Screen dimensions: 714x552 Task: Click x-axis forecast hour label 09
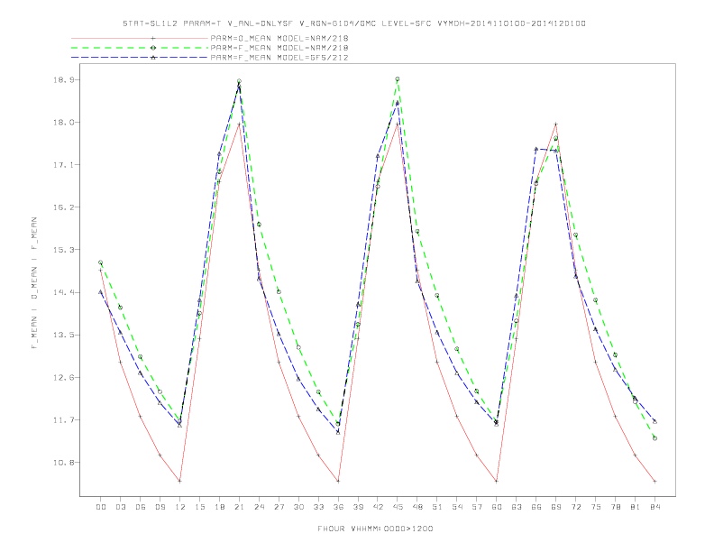160,507
